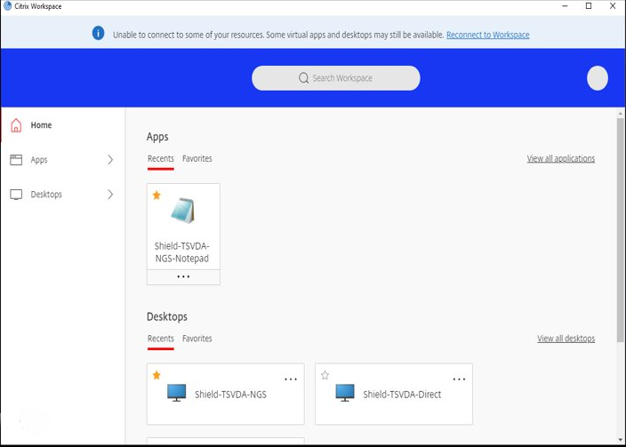Open View all applications link
The width and height of the screenshot is (626, 447).
point(561,158)
